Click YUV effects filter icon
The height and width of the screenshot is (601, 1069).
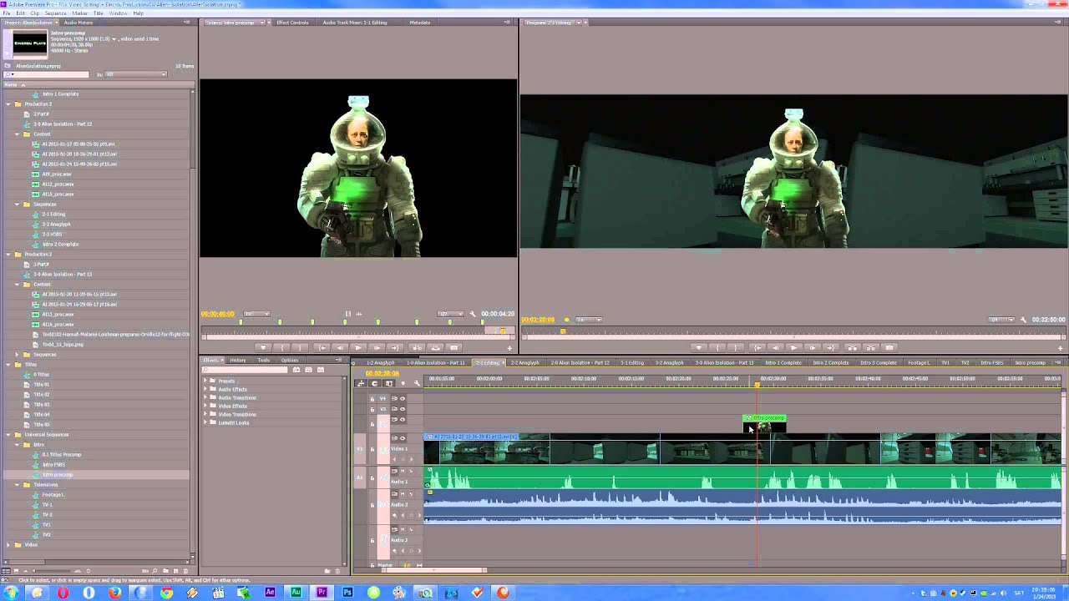pyautogui.click(x=319, y=370)
